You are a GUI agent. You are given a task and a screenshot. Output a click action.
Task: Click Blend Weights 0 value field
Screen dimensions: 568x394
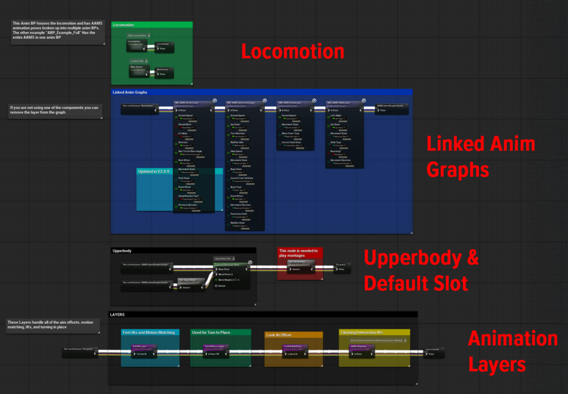(237, 280)
